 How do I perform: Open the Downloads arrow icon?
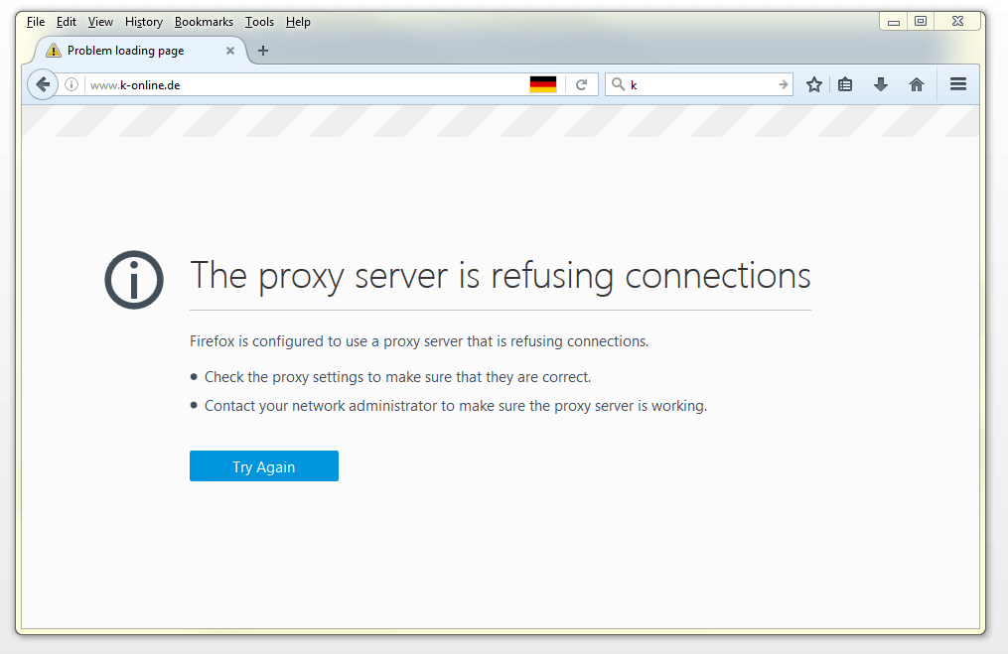tap(881, 84)
